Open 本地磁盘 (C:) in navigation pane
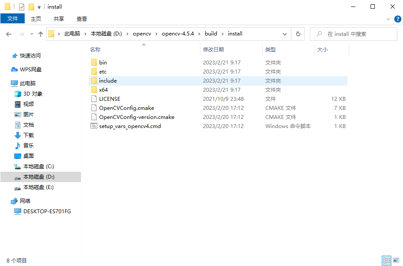403x266 pixels. (x=39, y=167)
